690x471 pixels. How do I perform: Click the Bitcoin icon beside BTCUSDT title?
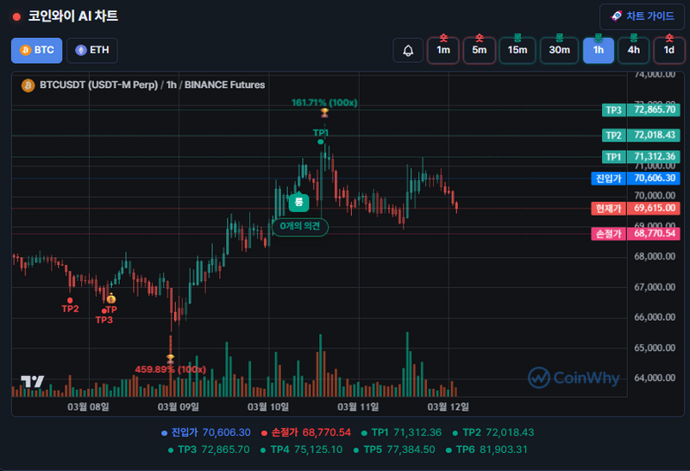(27, 85)
